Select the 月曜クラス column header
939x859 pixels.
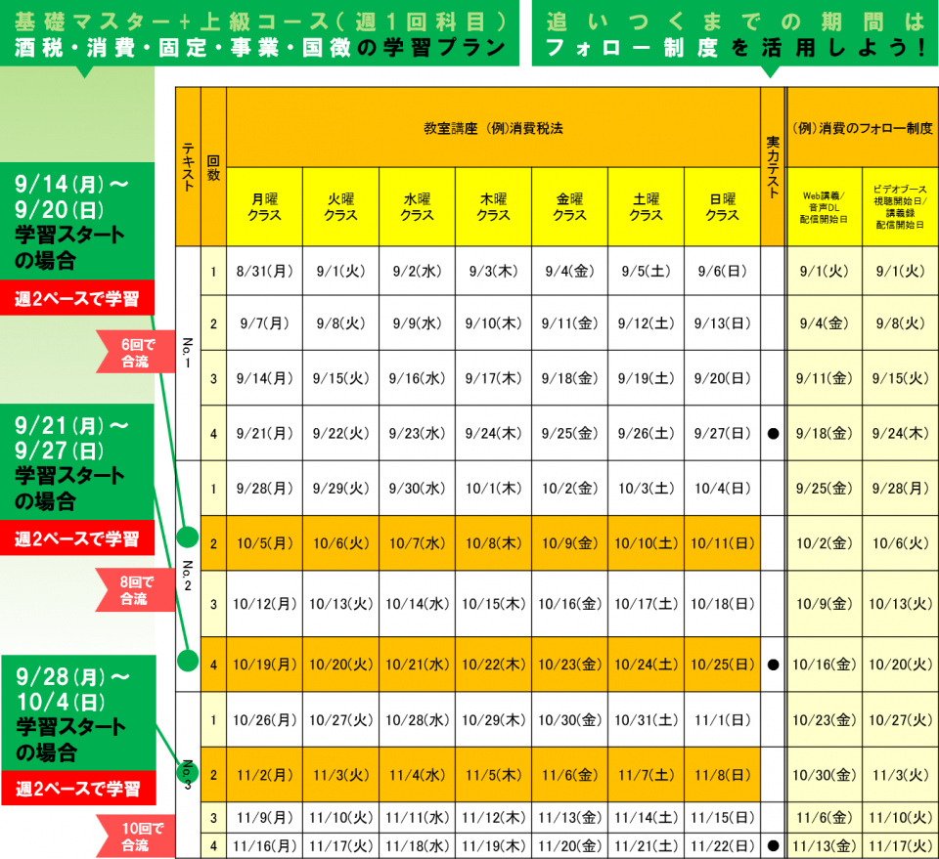[264, 207]
